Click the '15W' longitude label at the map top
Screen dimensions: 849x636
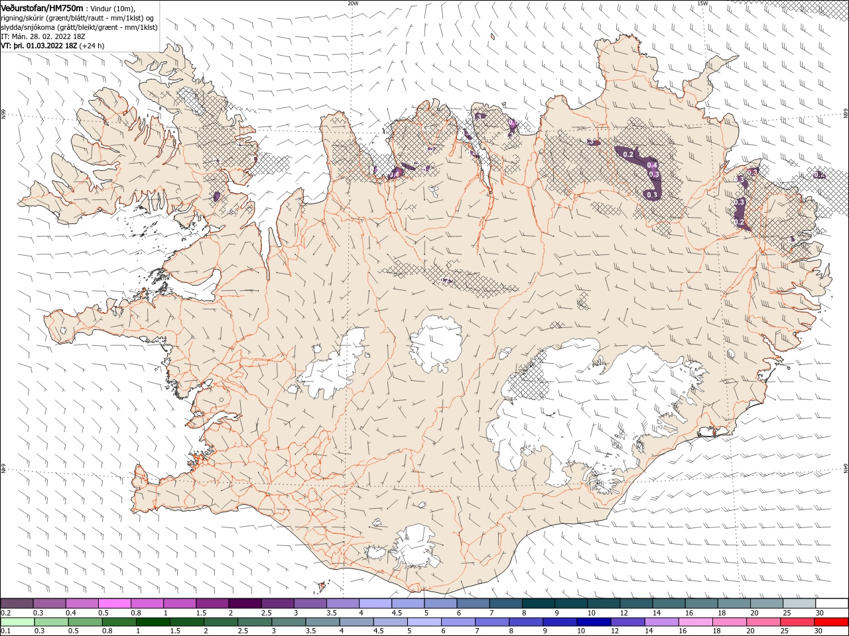click(x=702, y=3)
